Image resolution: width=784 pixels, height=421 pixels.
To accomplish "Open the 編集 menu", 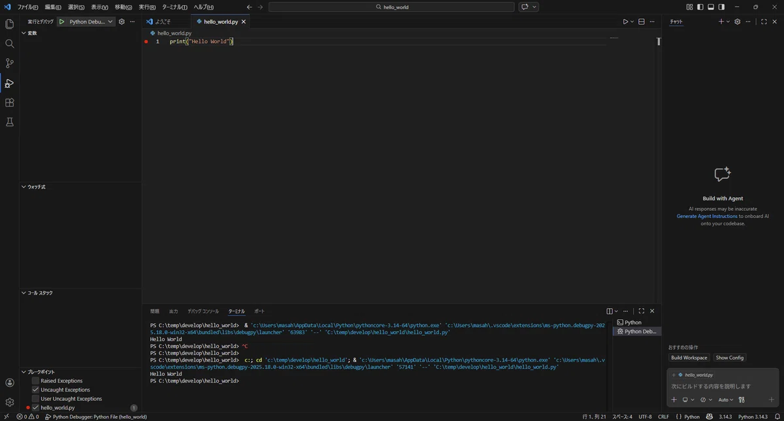I will pos(53,7).
